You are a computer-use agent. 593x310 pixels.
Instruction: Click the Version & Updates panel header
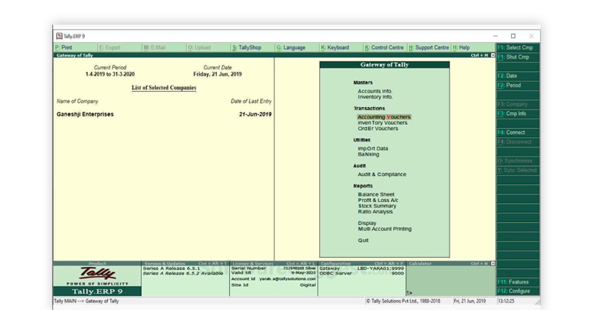point(185,263)
